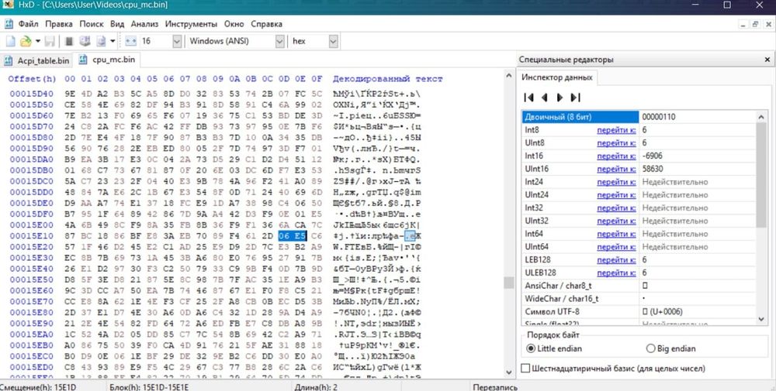Click hex view scrollbar down arrow
The height and width of the screenshot is (391, 776).
[x=509, y=372]
